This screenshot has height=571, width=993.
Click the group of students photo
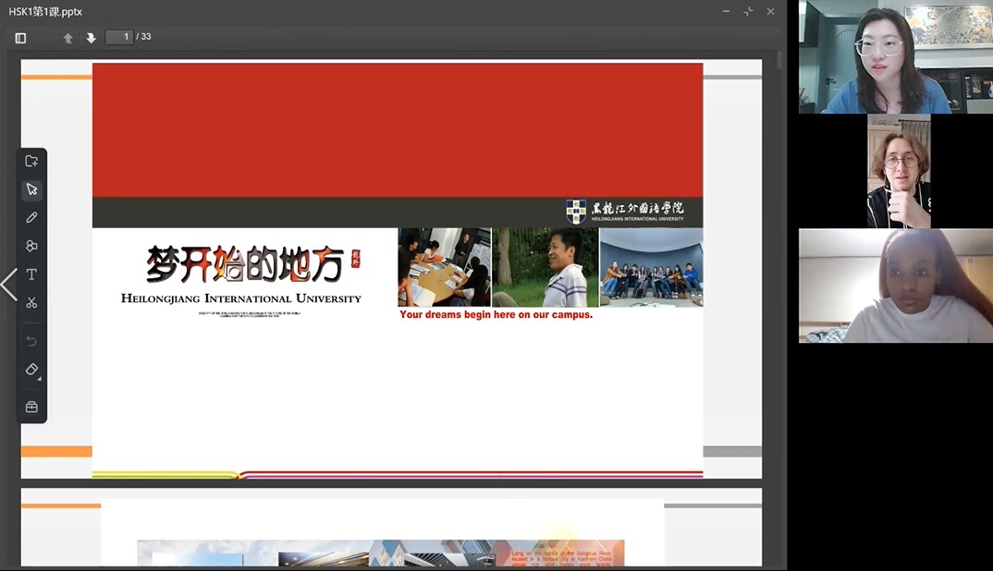coord(651,267)
